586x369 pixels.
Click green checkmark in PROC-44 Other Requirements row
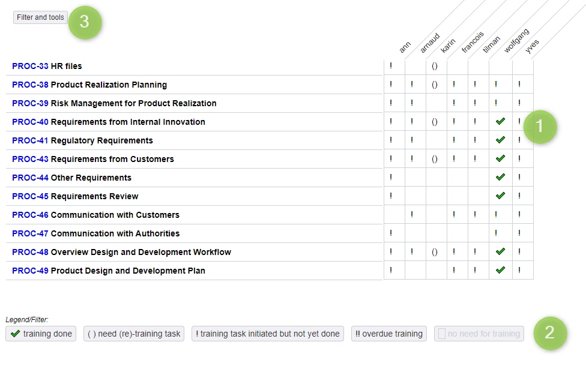coord(500,177)
